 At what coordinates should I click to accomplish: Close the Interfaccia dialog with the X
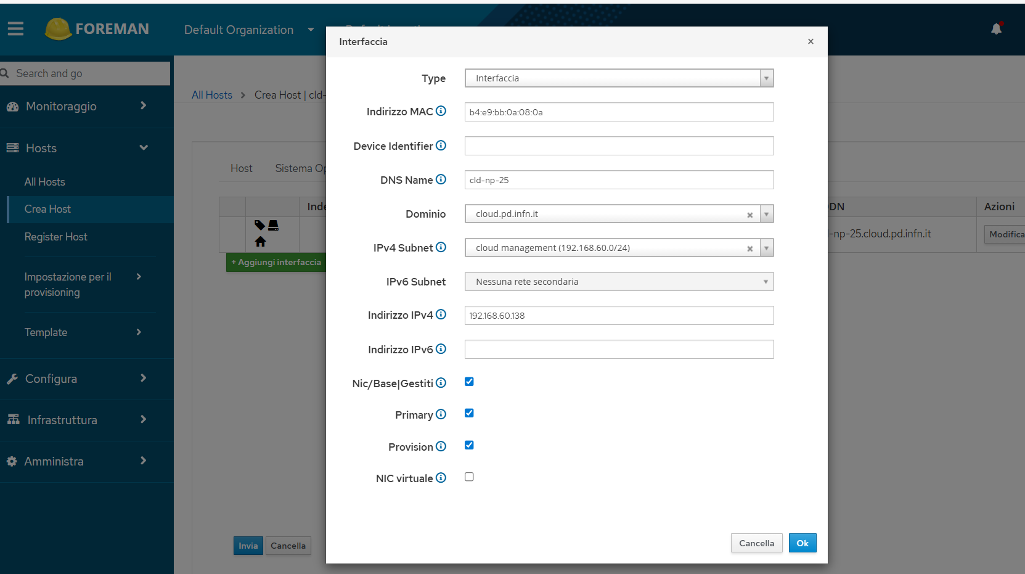click(811, 41)
